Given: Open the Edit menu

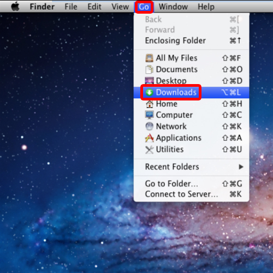Looking at the screenshot, I should coord(94,7).
